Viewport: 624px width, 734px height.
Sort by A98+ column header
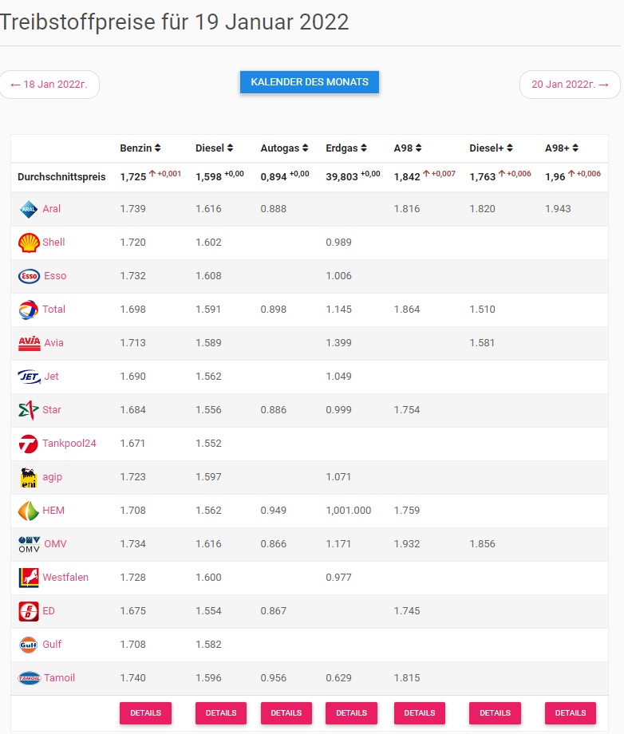click(562, 148)
